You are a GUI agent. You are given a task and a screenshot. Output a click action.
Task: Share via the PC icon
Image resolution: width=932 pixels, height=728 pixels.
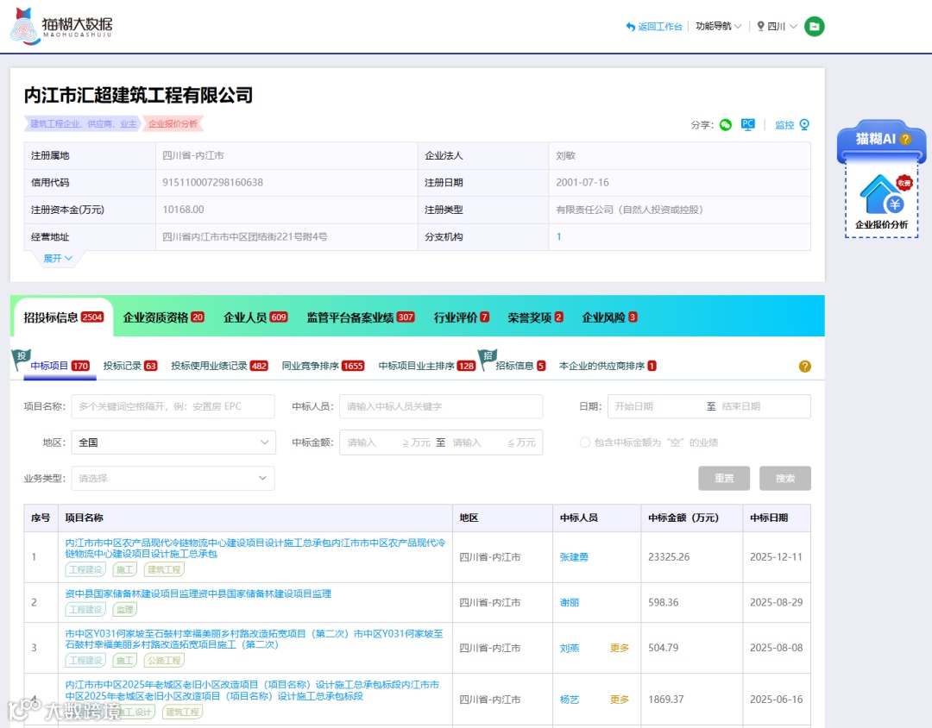(x=747, y=125)
